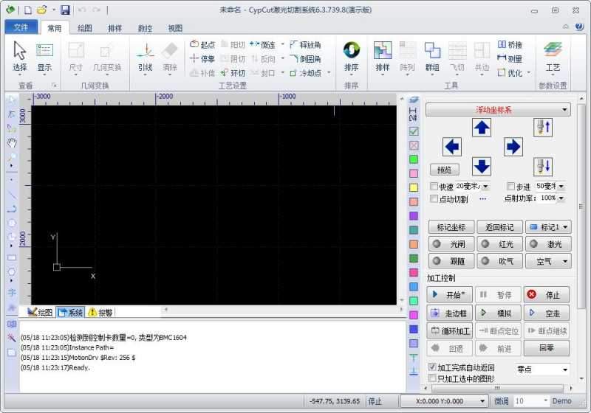Click the 群组 group tool
Screen dimensions: 591x413
(x=432, y=57)
